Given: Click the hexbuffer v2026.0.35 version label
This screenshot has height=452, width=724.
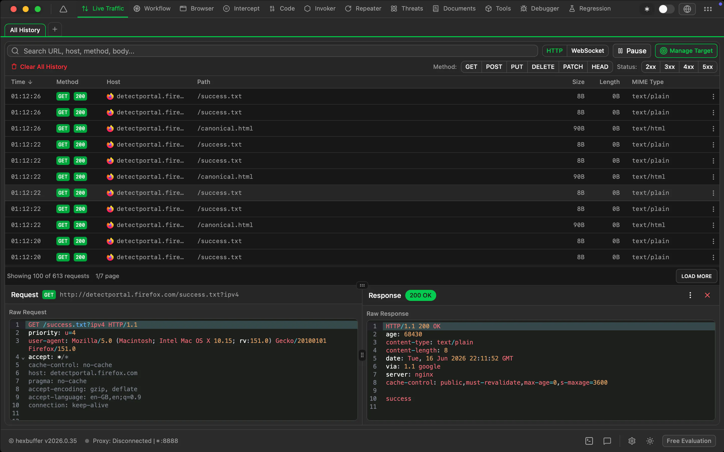Looking at the screenshot, I should click(43, 441).
